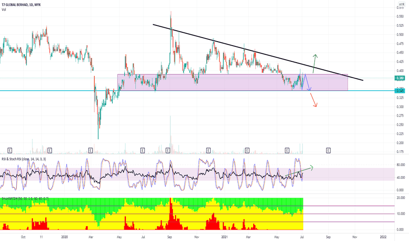Screen dimensions: 409x241
Task: Select the black descending trendline
Action: pyautogui.click(x=258, y=53)
